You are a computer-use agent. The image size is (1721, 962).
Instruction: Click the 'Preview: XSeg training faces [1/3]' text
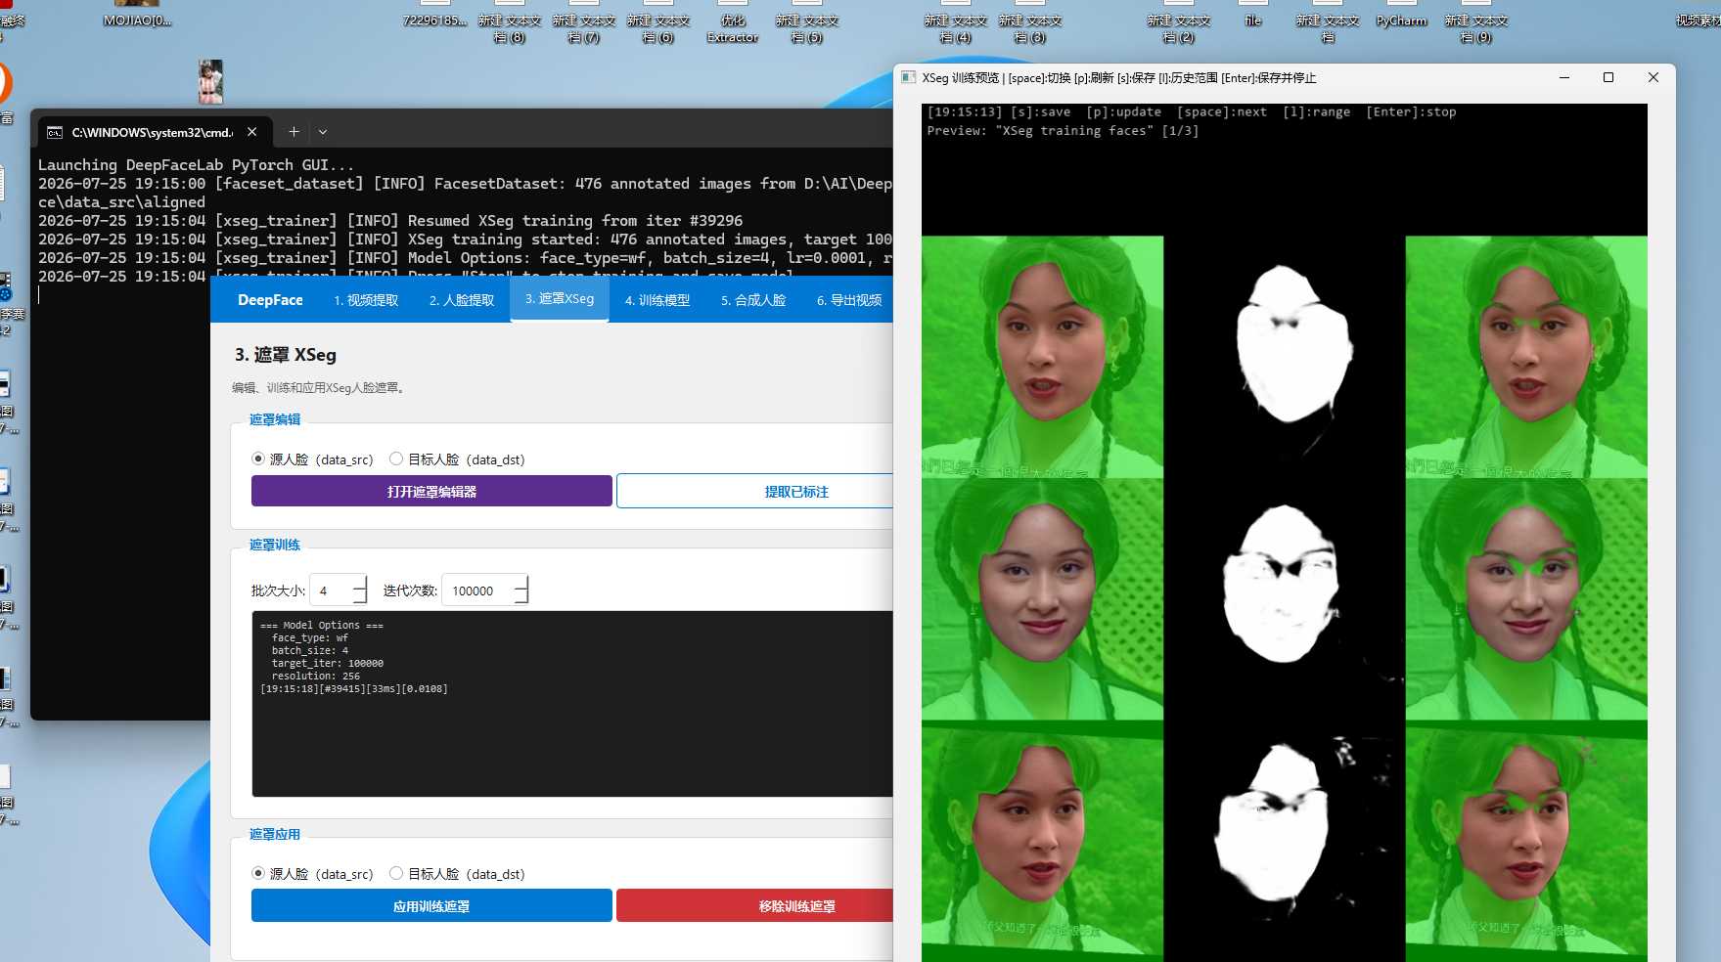(1063, 131)
